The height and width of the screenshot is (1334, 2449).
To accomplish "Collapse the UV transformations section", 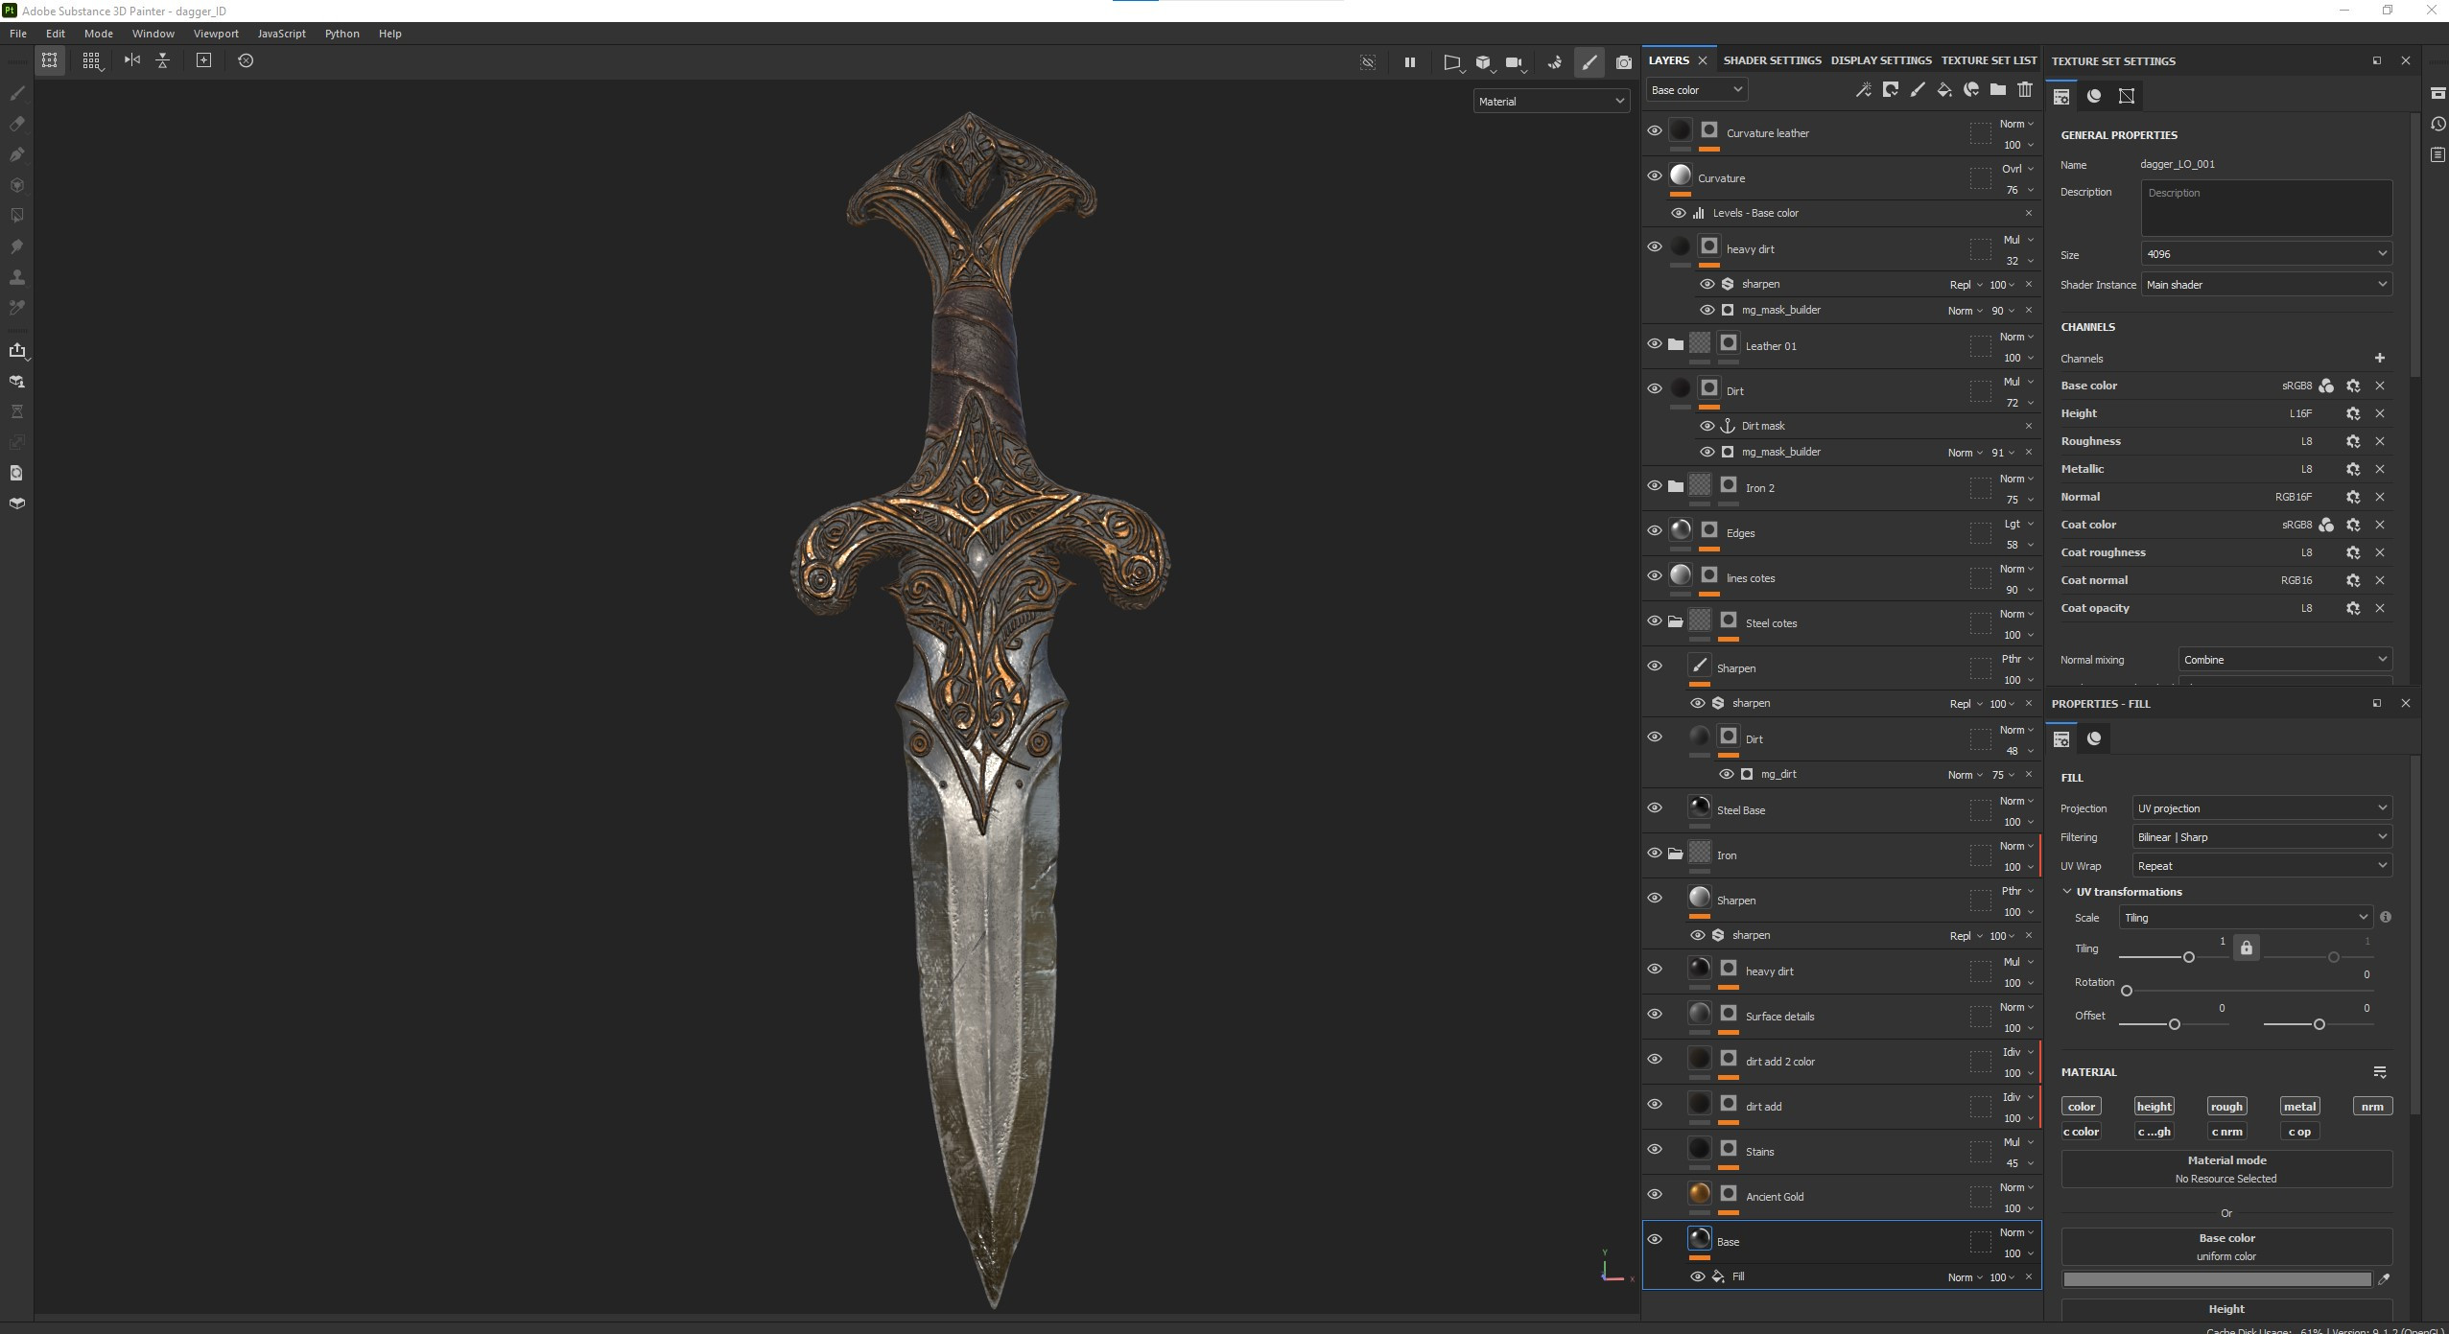I will point(2067,892).
